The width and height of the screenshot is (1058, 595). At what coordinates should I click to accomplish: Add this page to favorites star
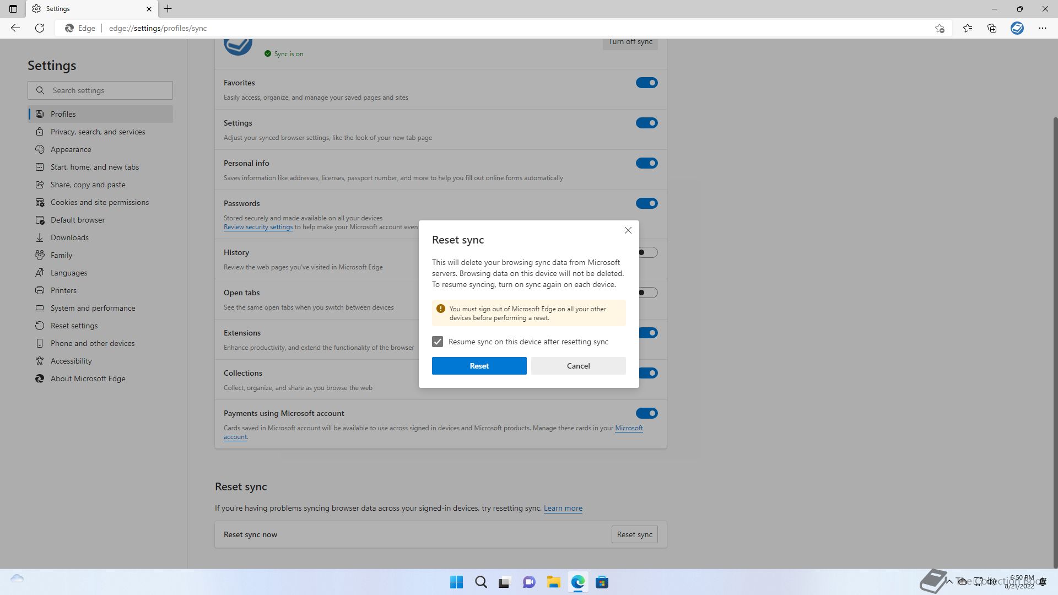(940, 28)
